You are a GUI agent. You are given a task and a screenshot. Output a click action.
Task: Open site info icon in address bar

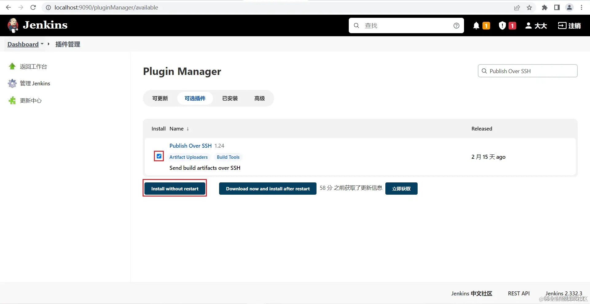tap(48, 7)
